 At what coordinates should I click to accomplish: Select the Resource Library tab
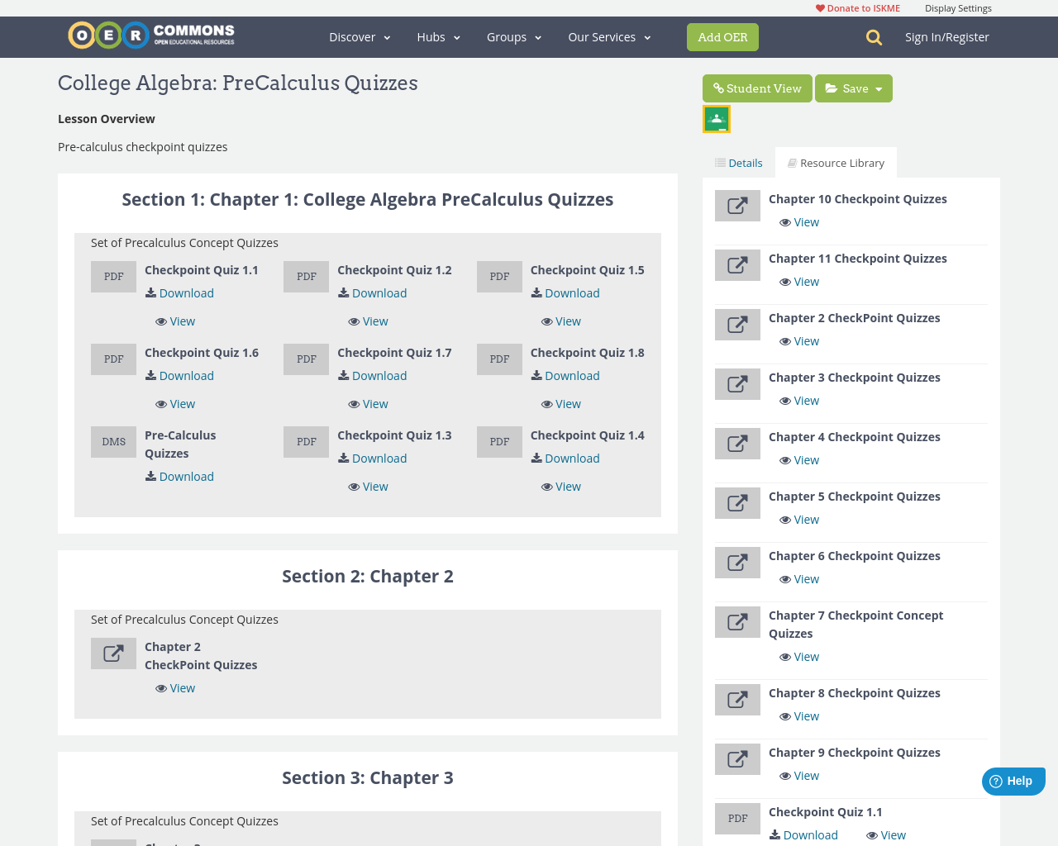836,162
